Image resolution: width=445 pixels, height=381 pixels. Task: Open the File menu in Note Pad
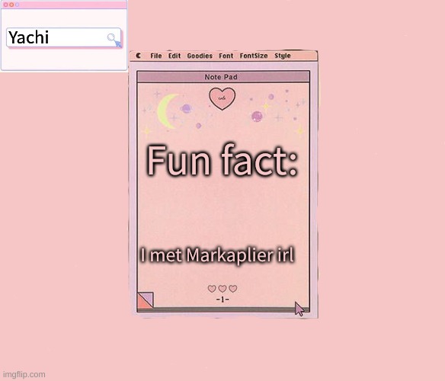tap(155, 56)
